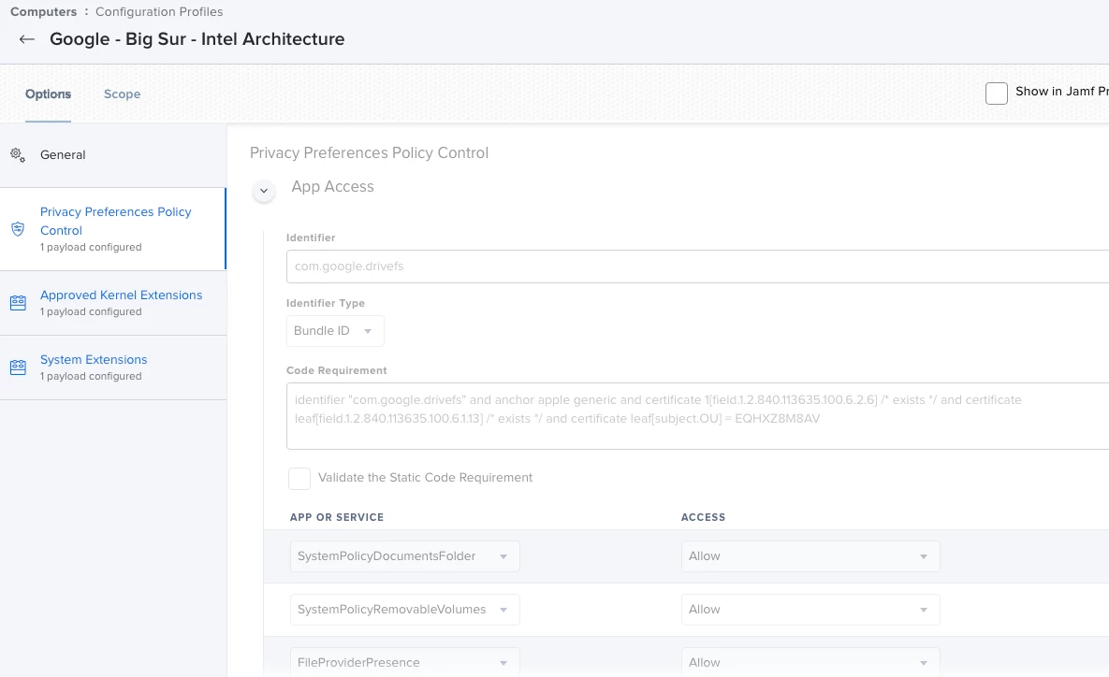This screenshot has height=677, width=1109.
Task: Open the FileProviderPresence service dropdown
Action: pyautogui.click(x=404, y=662)
